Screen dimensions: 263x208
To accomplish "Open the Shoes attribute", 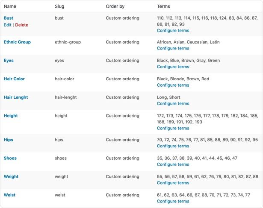I will tap(10, 158).
